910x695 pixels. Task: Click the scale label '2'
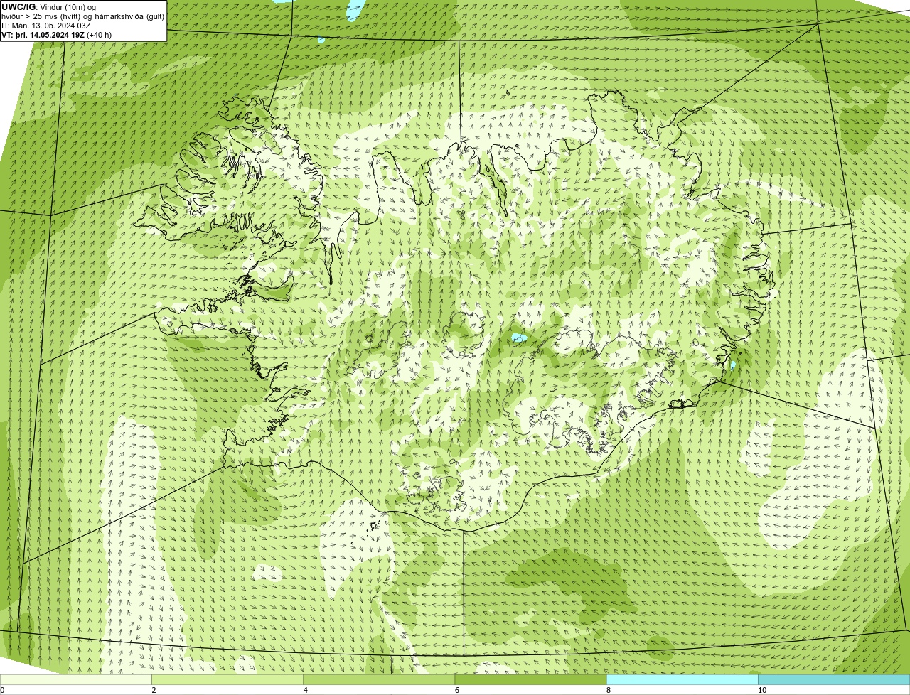pyautogui.click(x=154, y=690)
